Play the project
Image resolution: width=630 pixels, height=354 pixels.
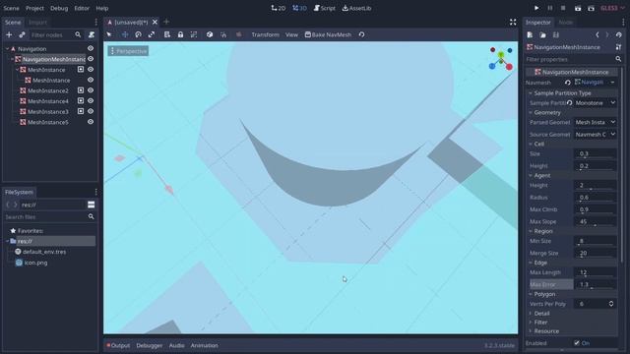(x=536, y=8)
